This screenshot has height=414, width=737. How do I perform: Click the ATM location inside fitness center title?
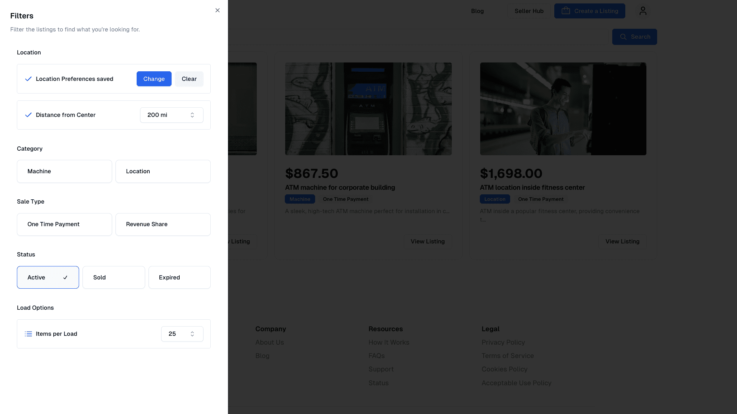532,187
